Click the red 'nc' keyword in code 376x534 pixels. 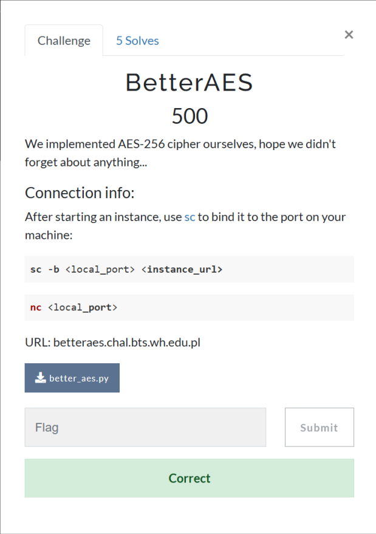coord(36,307)
